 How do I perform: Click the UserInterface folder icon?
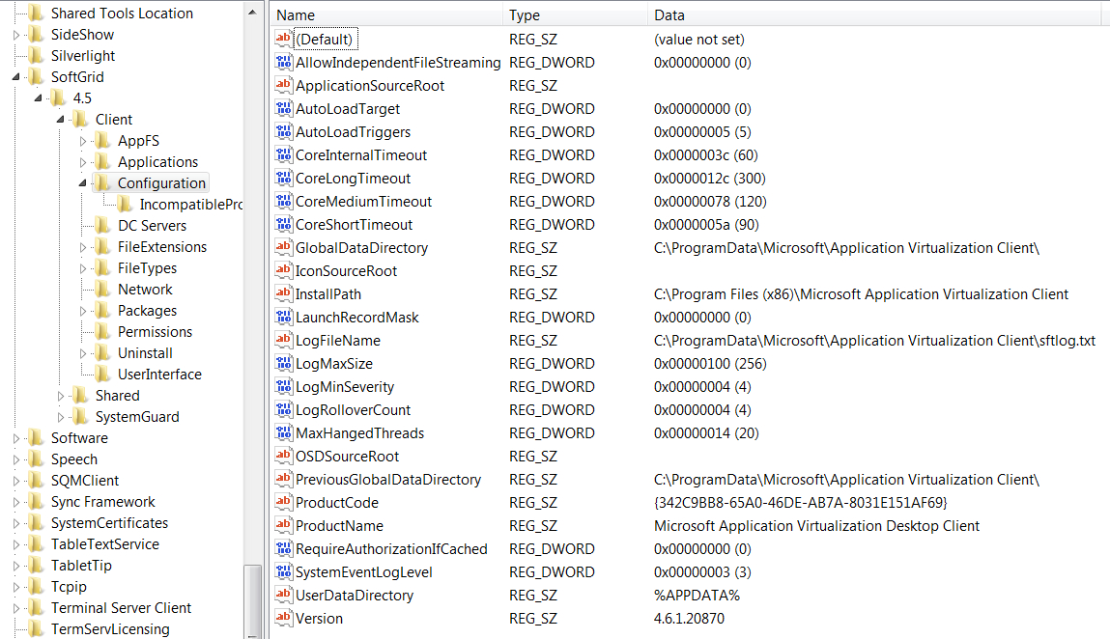(102, 375)
